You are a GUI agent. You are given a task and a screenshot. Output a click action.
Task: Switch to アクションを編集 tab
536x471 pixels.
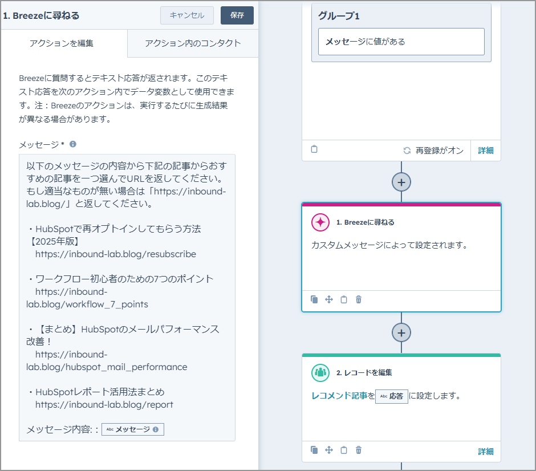(x=62, y=43)
